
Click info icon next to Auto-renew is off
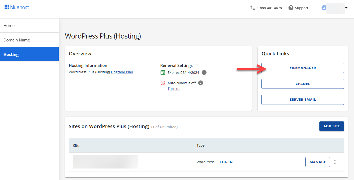tap(201, 83)
